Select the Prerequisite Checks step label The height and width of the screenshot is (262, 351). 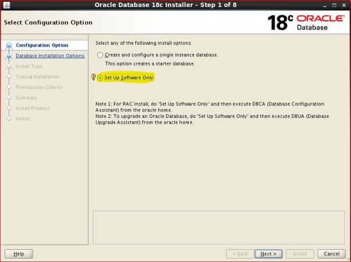(x=38, y=87)
